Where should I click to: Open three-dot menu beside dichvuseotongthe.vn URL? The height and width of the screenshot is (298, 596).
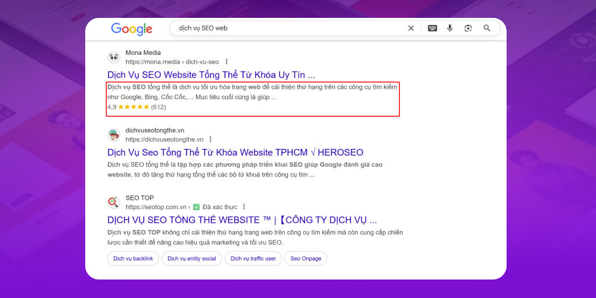click(210, 139)
